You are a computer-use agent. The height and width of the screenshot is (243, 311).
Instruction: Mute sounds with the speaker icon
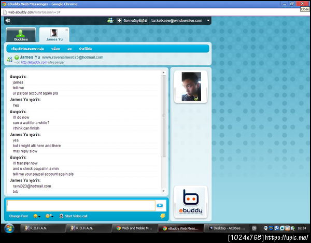point(8,20)
